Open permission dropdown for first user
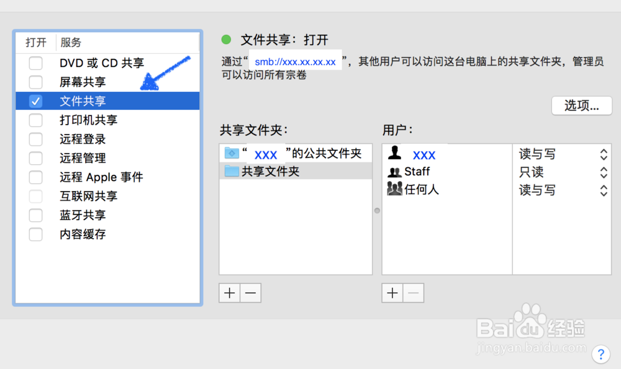Viewport: 621px width, 369px height. [x=603, y=154]
